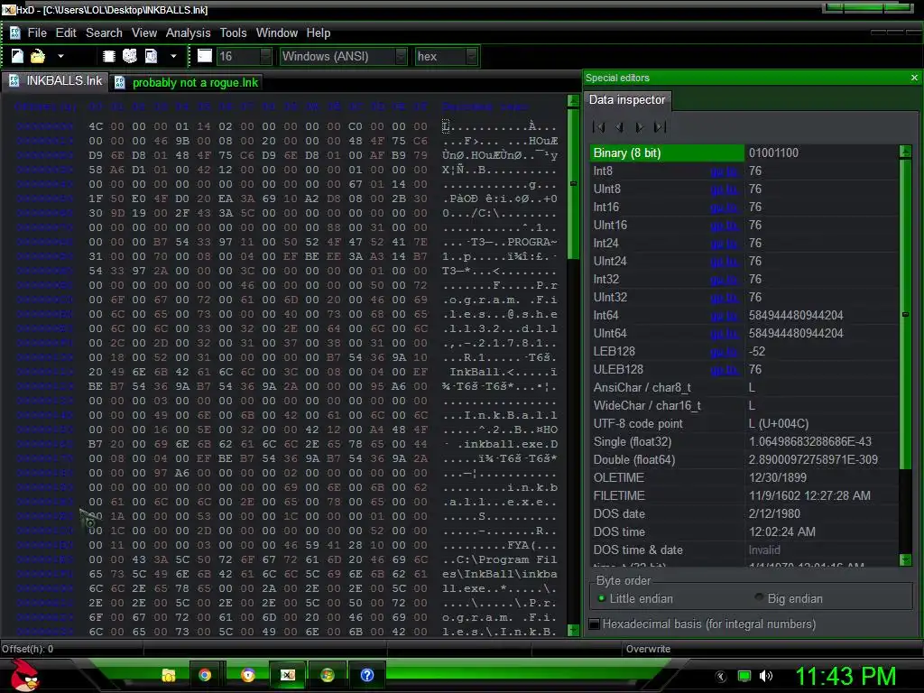Open the Window menu
924x693 pixels.
click(x=277, y=33)
